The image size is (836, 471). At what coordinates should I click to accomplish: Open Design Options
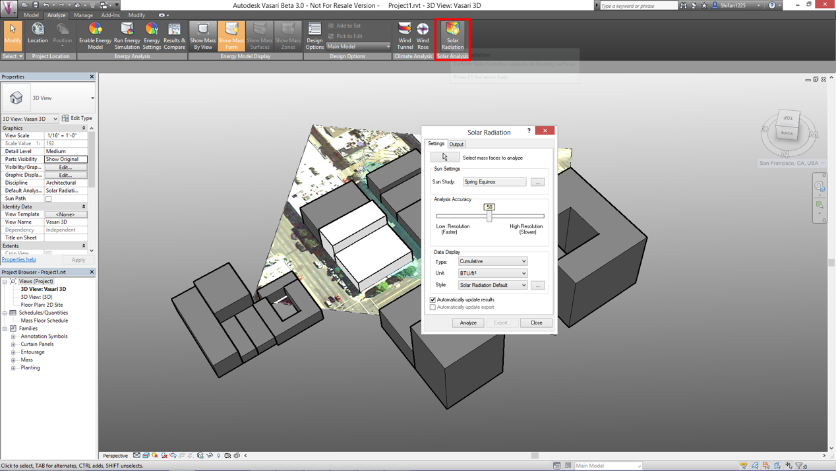coord(314,36)
